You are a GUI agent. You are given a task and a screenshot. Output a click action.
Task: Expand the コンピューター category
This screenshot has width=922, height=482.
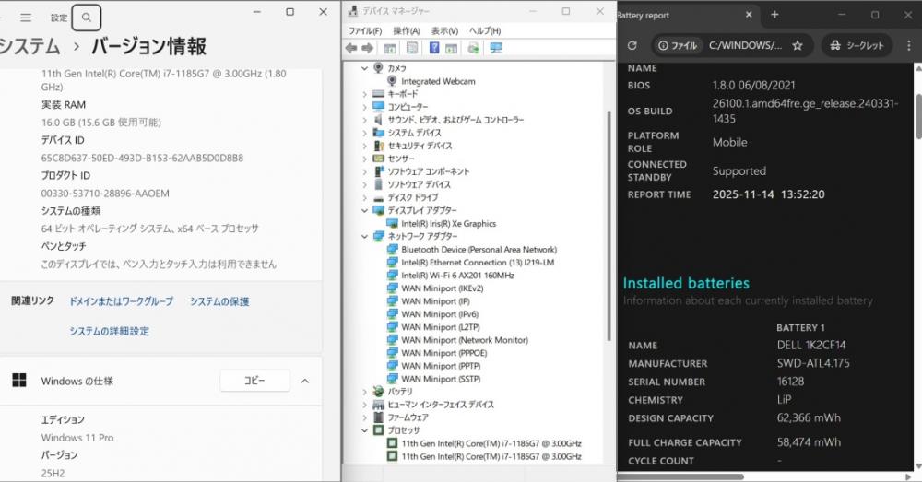[364, 107]
